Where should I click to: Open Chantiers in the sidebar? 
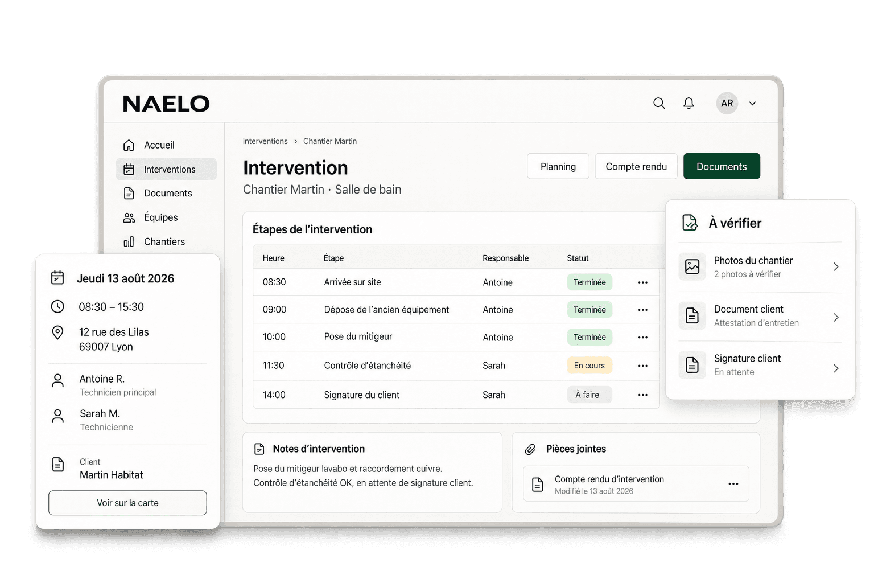click(166, 242)
